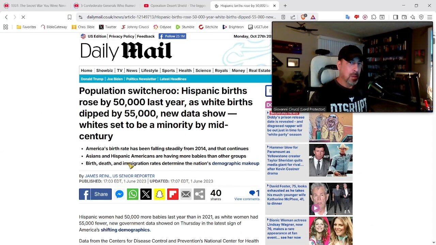Share via Facebook Messenger icon
436x245 pixels.
pos(119,194)
